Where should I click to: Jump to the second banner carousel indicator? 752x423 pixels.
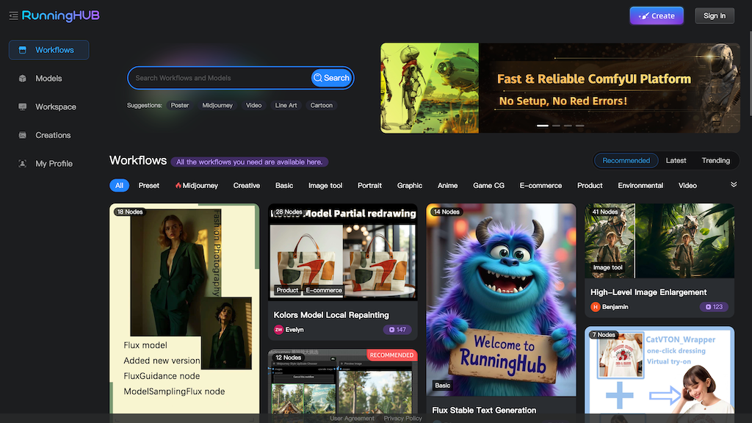pyautogui.click(x=556, y=126)
